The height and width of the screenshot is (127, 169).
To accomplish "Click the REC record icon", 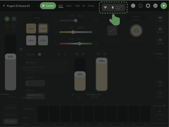I will [160, 84].
